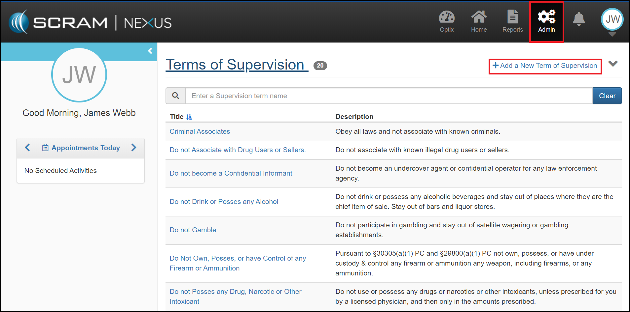The height and width of the screenshot is (312, 630).
Task: Open the Optix dashboard gauge icon
Action: [x=446, y=17]
